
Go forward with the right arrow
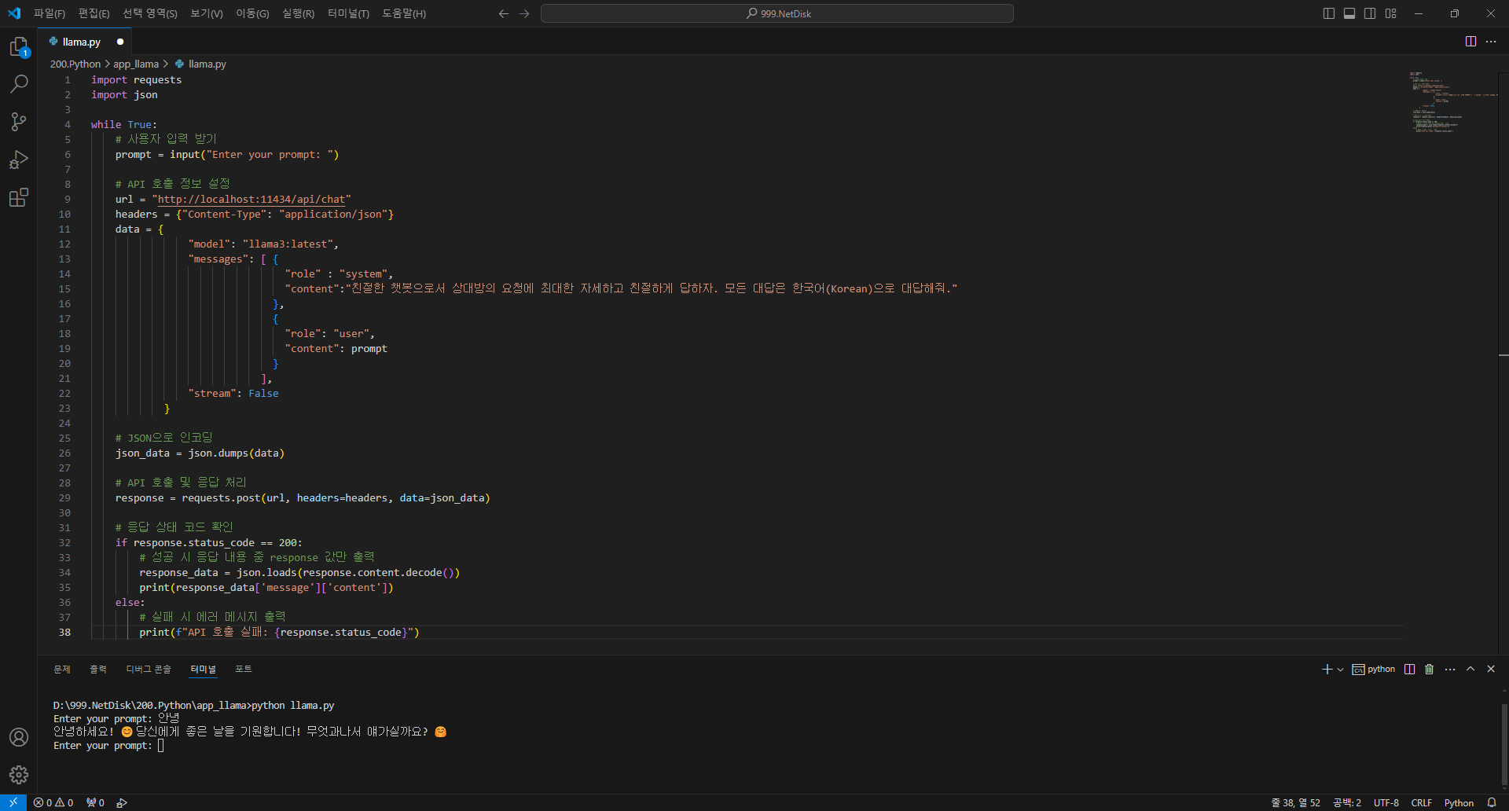coord(524,13)
